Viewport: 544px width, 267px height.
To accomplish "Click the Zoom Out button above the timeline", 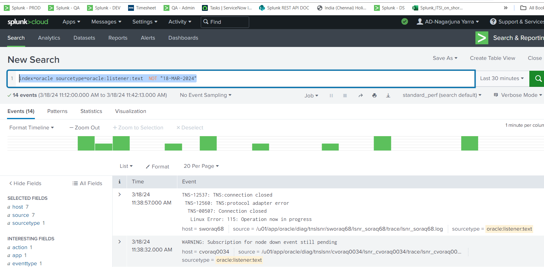I will tap(84, 127).
